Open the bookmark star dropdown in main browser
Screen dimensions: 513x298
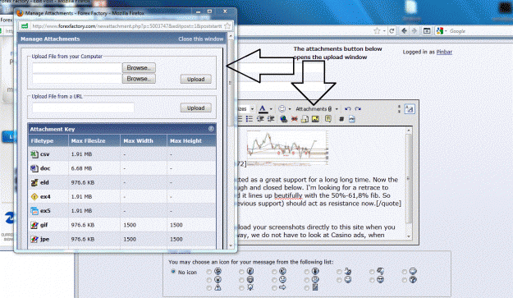click(384, 31)
